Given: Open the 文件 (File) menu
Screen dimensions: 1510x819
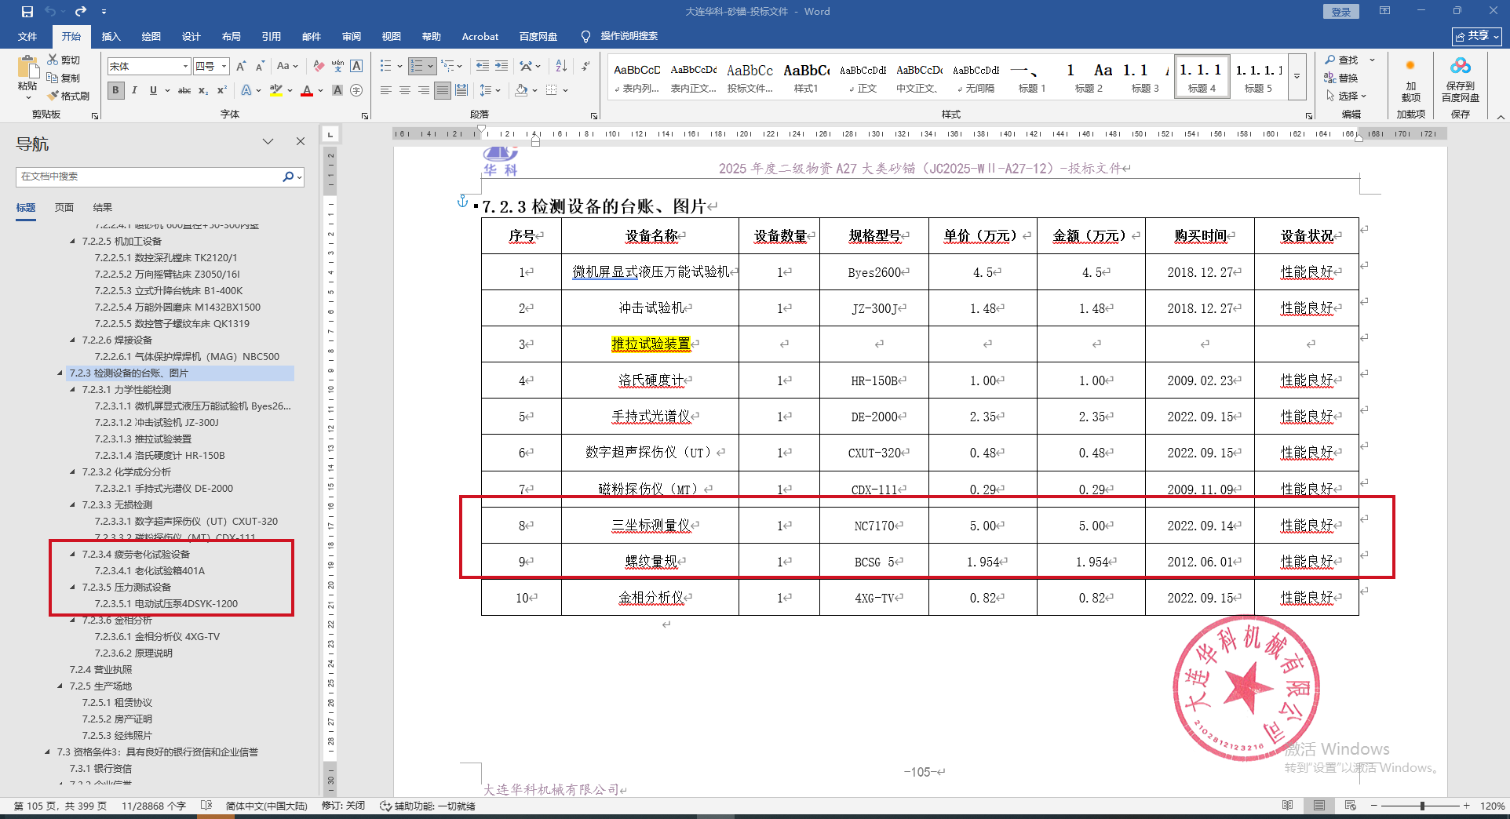Looking at the screenshot, I should [27, 36].
